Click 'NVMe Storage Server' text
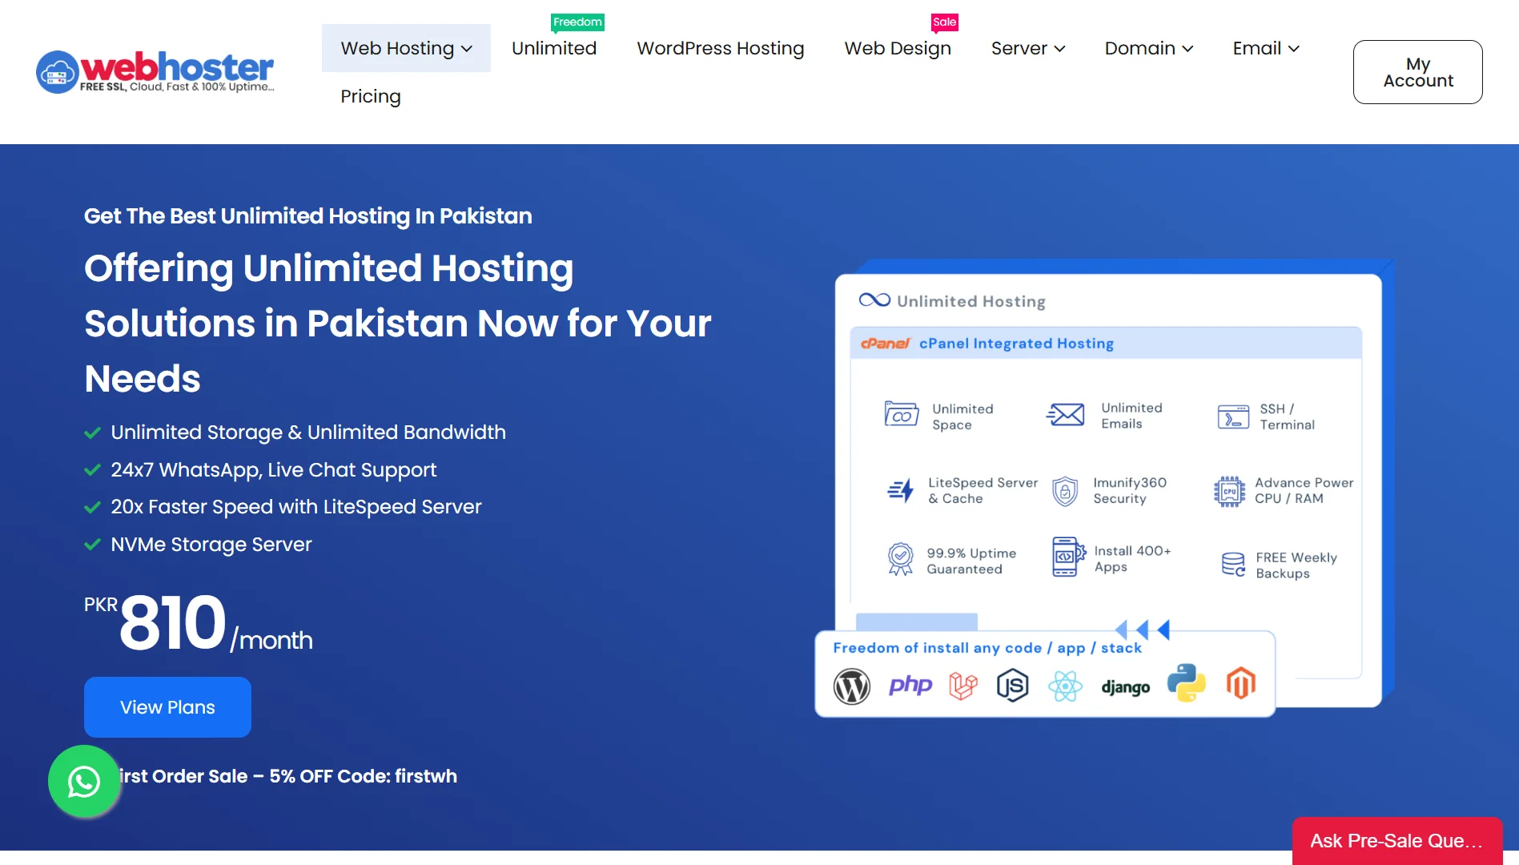Image resolution: width=1519 pixels, height=865 pixels. [211, 545]
